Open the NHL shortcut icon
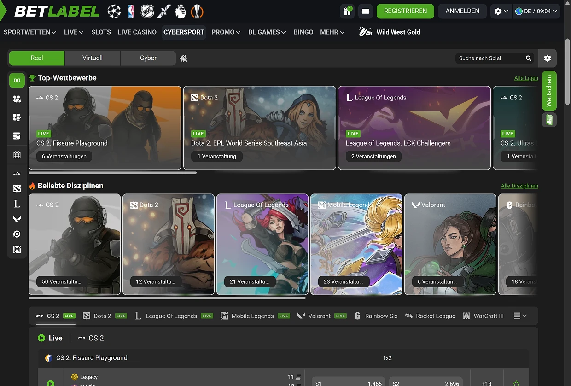The image size is (571, 386). coord(147,11)
